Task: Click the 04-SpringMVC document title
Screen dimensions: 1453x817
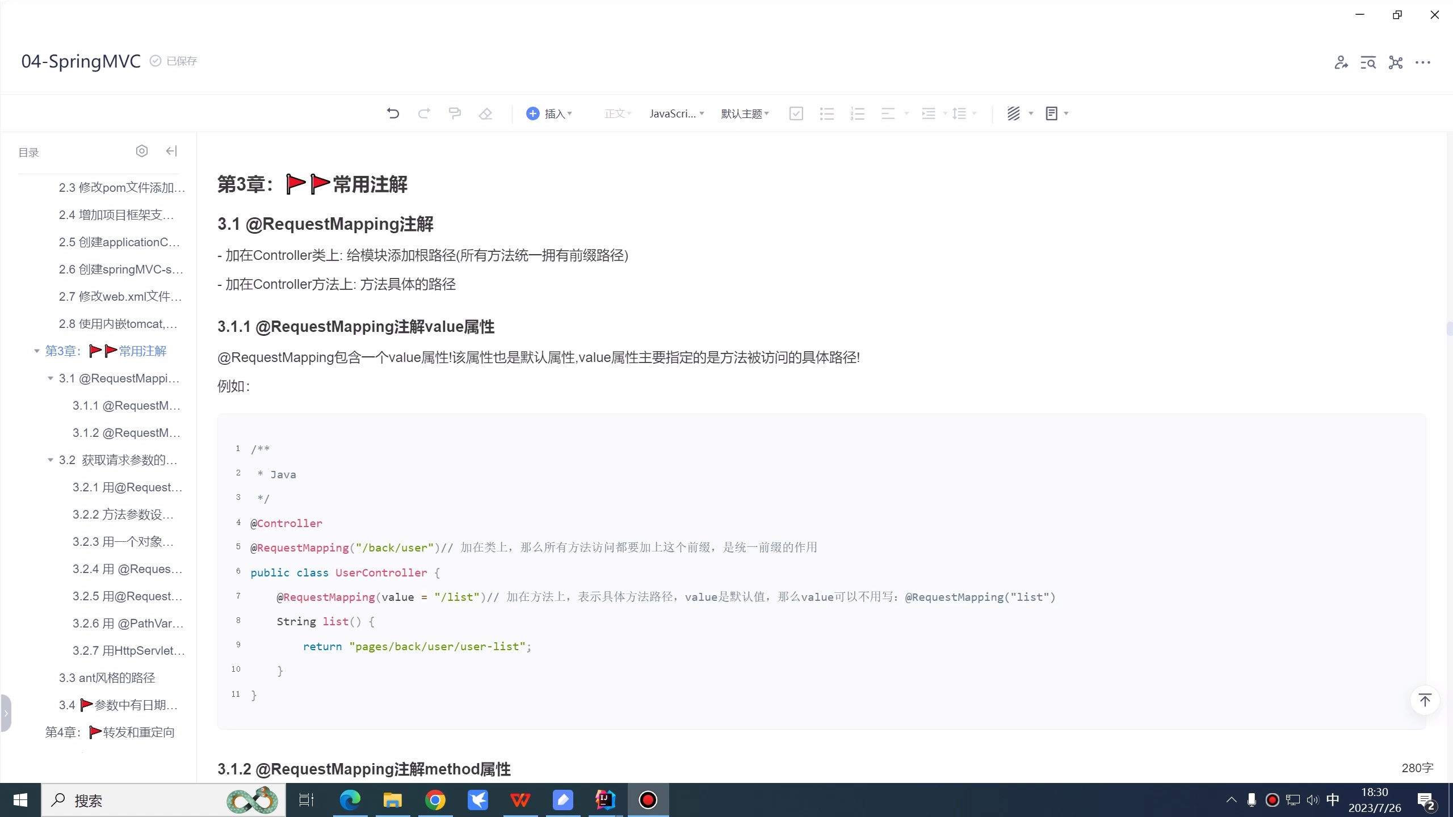Action: tap(81, 61)
